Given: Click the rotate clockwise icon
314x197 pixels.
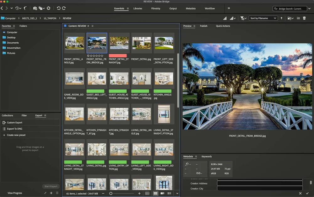Looking at the screenshot, I should pyautogui.click(x=64, y=8).
